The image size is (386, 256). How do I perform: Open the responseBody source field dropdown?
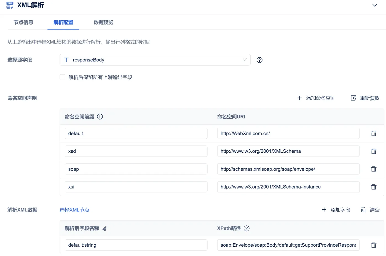pos(155,60)
